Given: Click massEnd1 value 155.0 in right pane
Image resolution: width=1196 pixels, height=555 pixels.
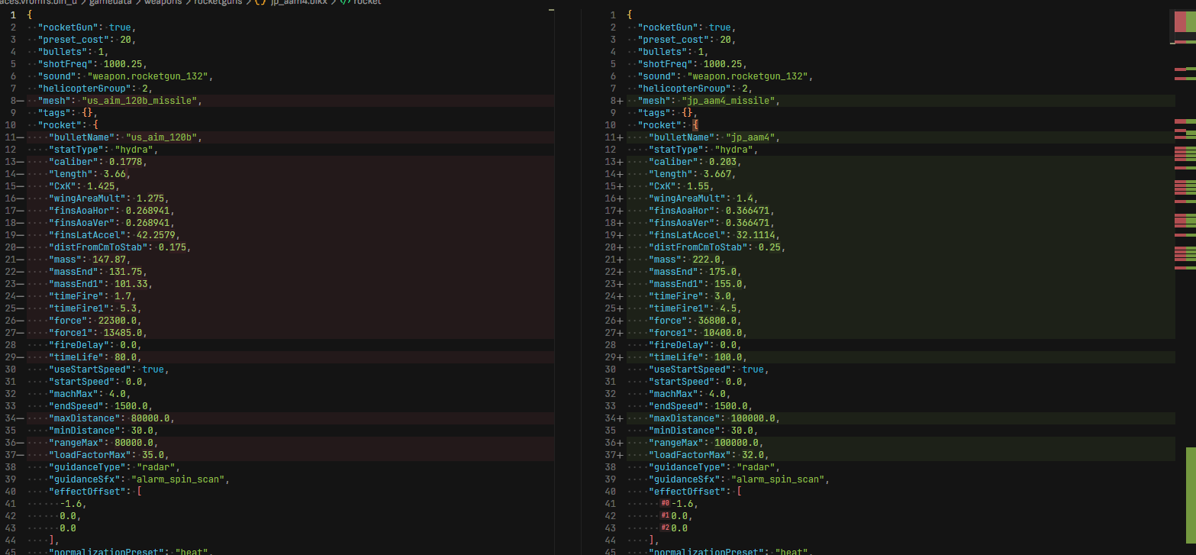Looking at the screenshot, I should (729, 284).
